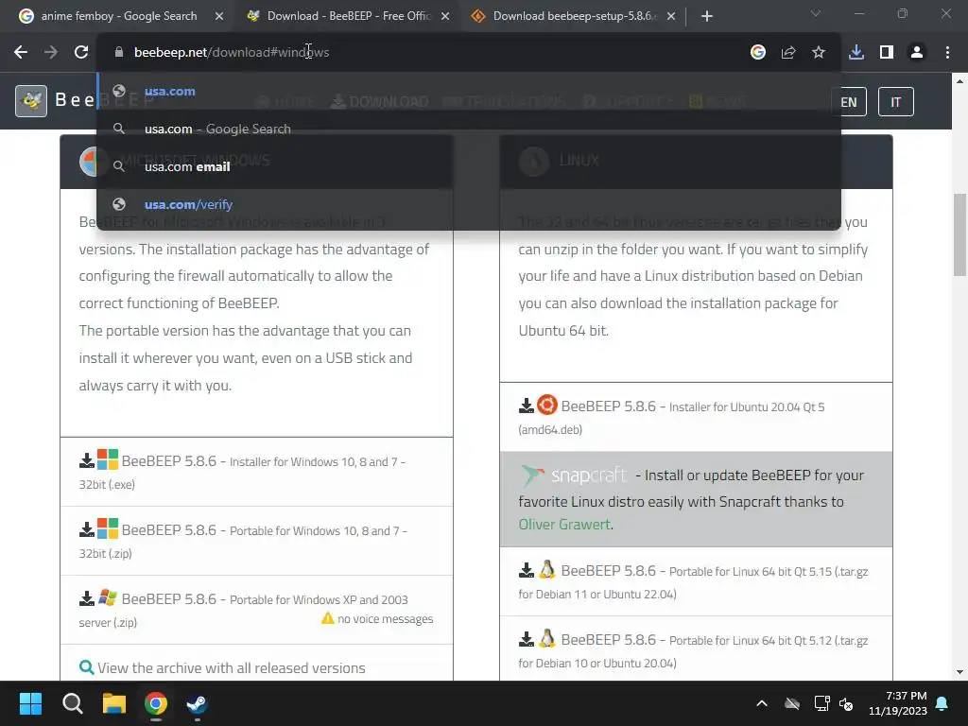Click the Tux penguin icon on Qt 5.15 row
This screenshot has height=726, width=968.
click(547, 569)
